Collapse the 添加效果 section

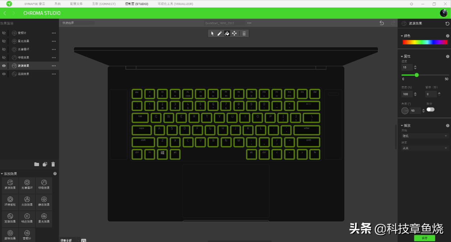tap(2, 174)
